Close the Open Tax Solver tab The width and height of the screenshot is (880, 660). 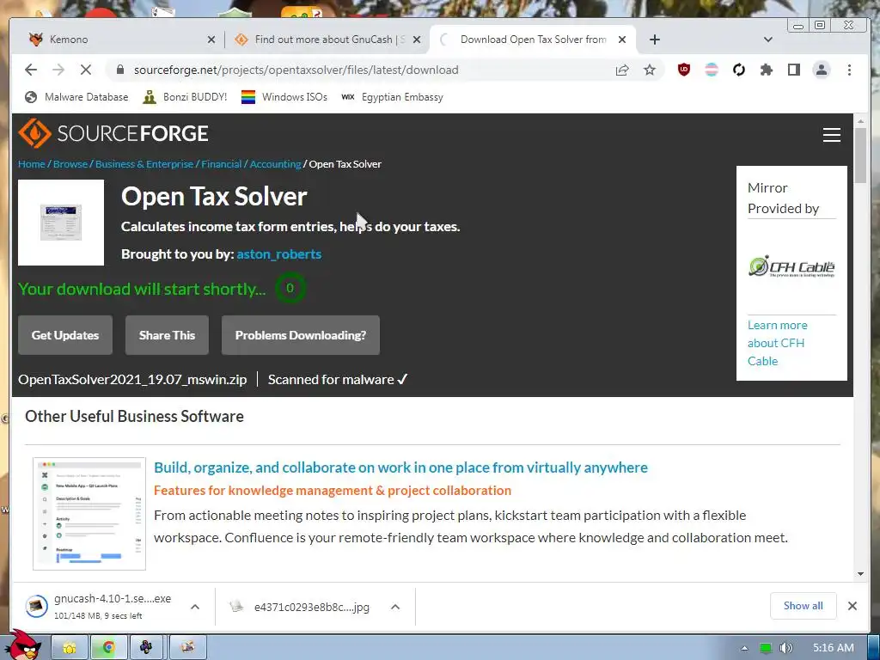coord(622,40)
